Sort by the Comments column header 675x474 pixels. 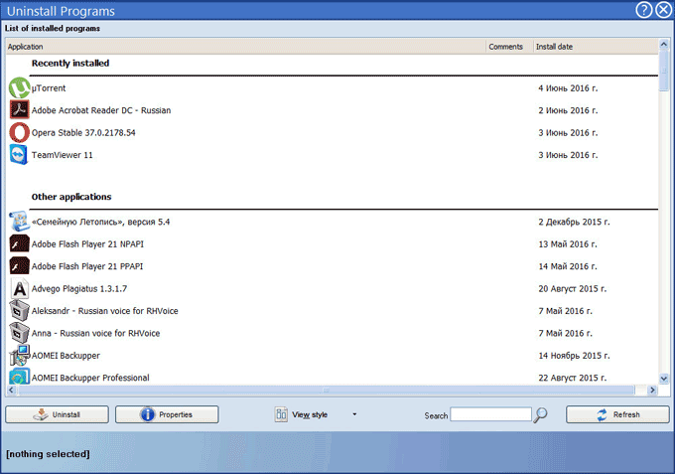click(509, 47)
